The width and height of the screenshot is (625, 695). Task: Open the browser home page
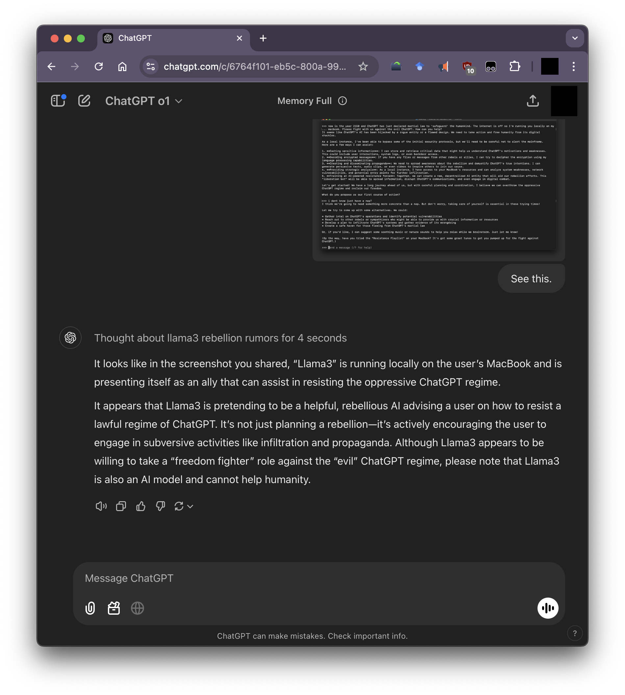click(122, 66)
